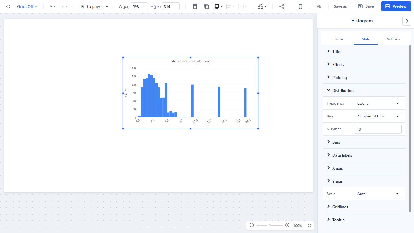This screenshot has width=414, height=233.
Task: Expand the Title section
Action: (x=364, y=51)
